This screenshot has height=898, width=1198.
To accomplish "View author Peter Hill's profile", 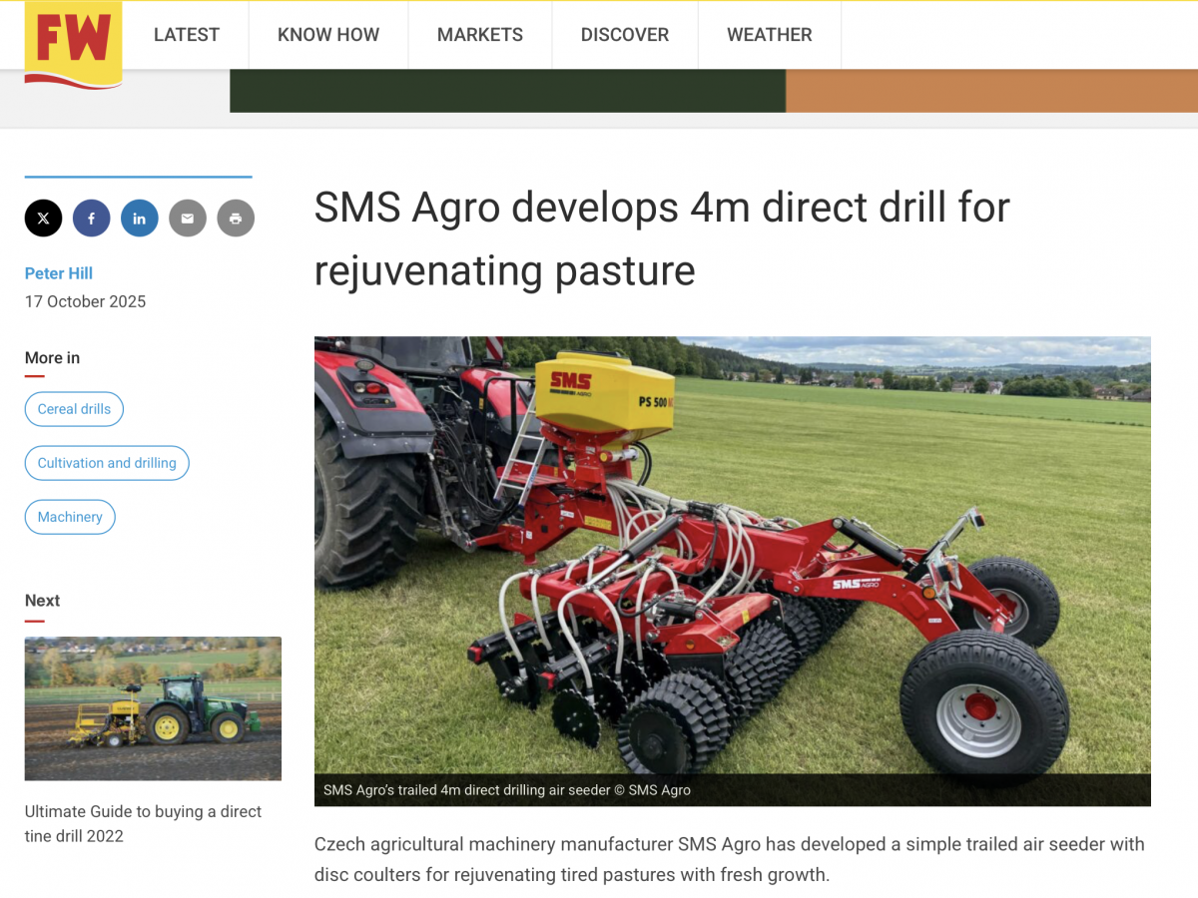I will click(59, 273).
